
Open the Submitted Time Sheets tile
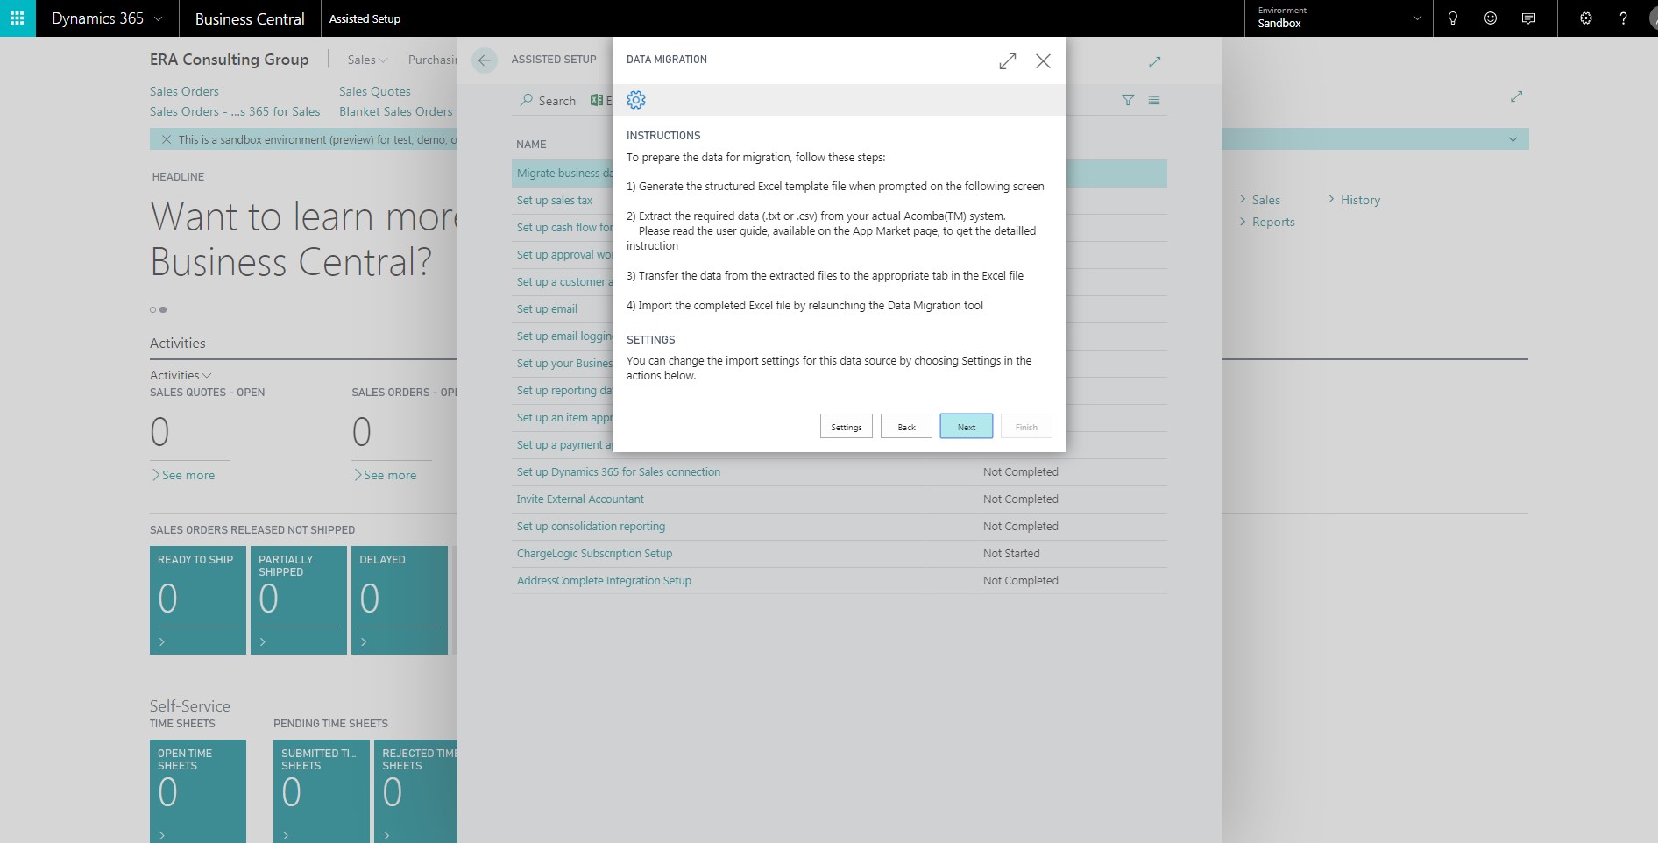pyautogui.click(x=322, y=791)
